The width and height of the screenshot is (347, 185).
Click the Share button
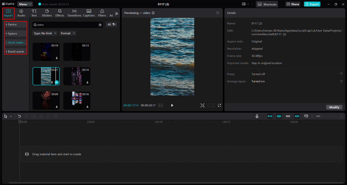point(293,4)
